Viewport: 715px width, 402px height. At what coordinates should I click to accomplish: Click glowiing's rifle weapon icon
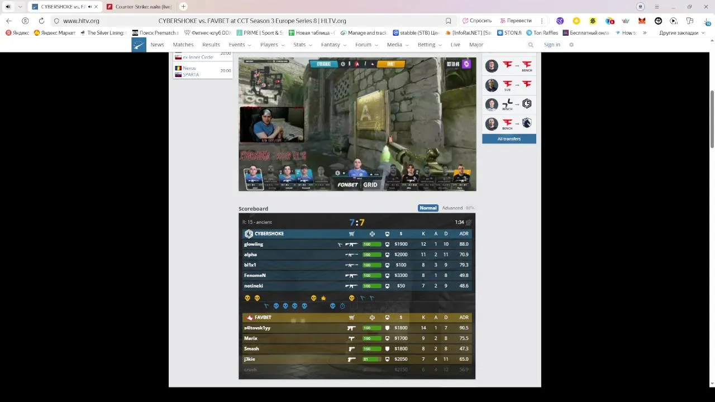tap(351, 245)
